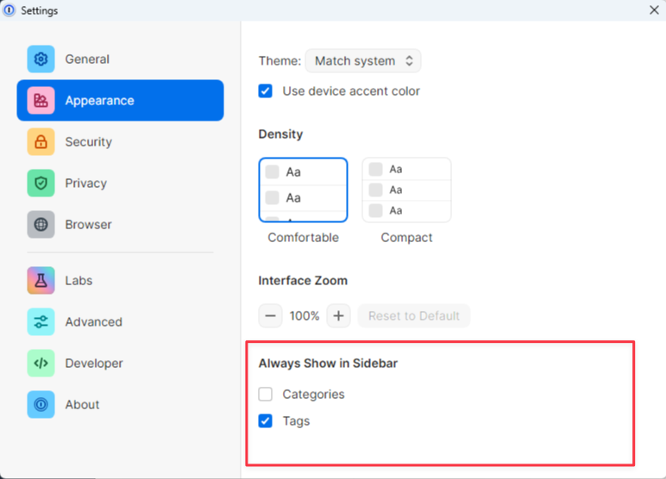Image resolution: width=666 pixels, height=479 pixels.
Task: Select the Appearance settings tab
Action: (x=120, y=101)
